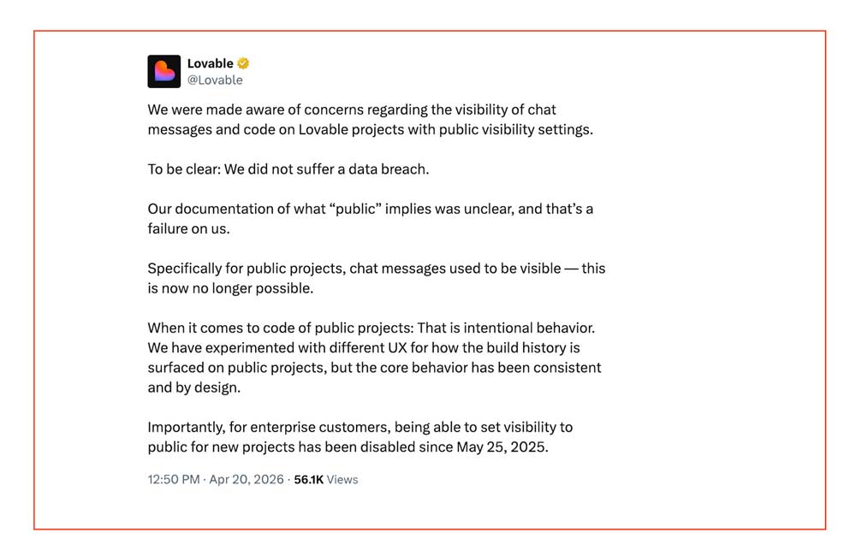Click the paragraph starting "Importantly, for enterprise"
Image resolution: width=856 pixels, height=556 pixels.
point(360,436)
